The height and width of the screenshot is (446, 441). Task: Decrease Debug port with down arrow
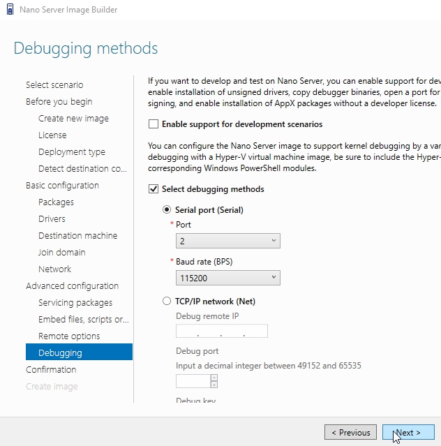(214, 385)
